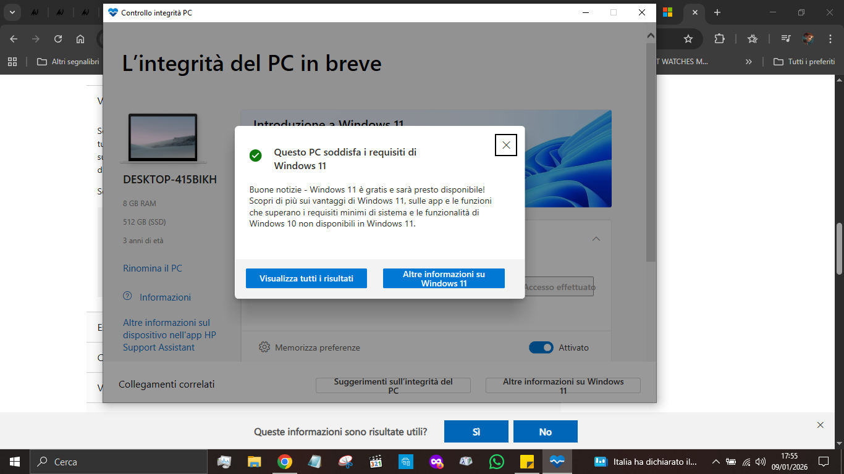Click the laptop thumbnail image

[163, 138]
